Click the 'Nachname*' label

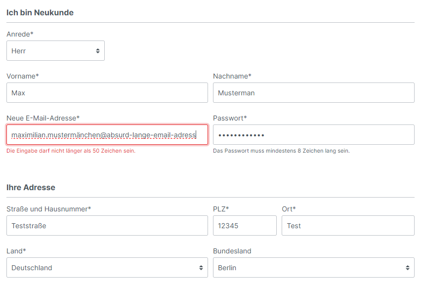232,76
